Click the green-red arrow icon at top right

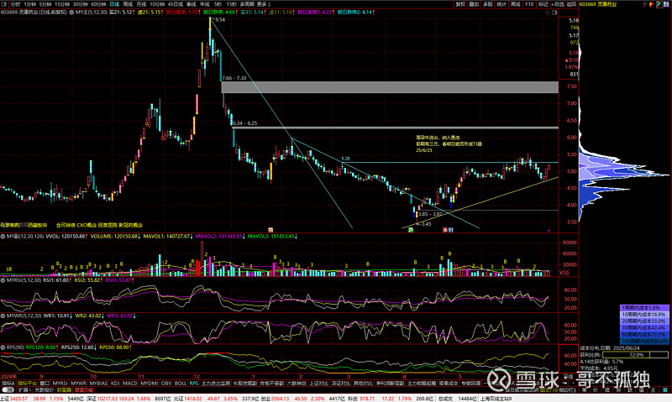pos(644,4)
